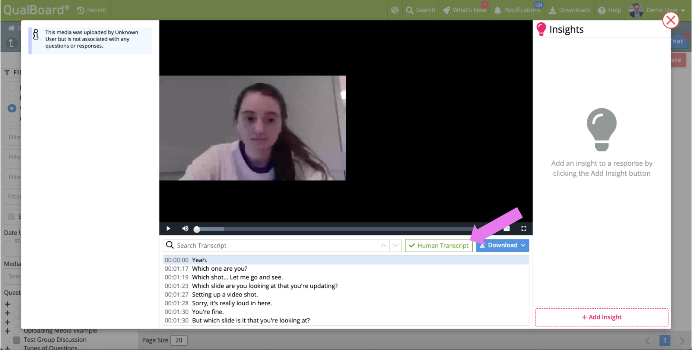Click the fingerprint icon in top bar
Screen dimensions: 692x350
pyautogui.click(x=395, y=10)
